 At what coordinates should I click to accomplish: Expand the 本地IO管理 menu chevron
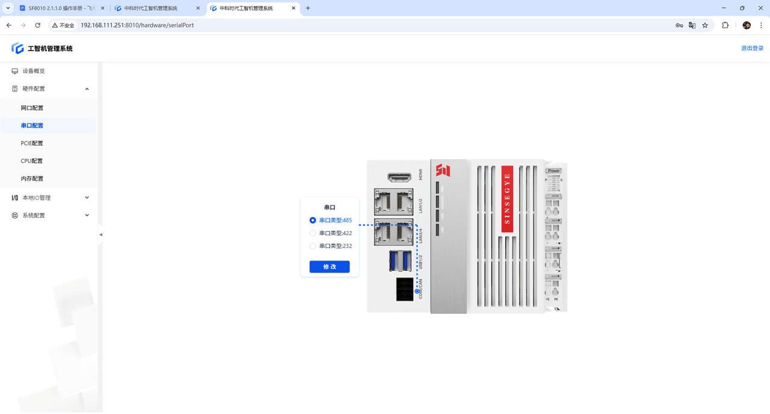coord(87,197)
